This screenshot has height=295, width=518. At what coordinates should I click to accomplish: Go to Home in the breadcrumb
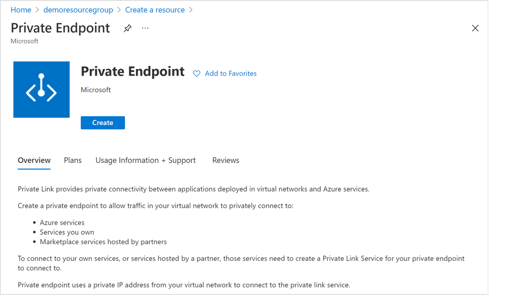coord(21,10)
